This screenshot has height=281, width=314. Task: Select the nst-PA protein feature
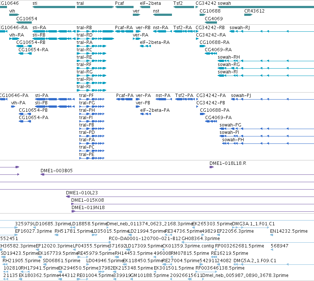tap(163, 99)
